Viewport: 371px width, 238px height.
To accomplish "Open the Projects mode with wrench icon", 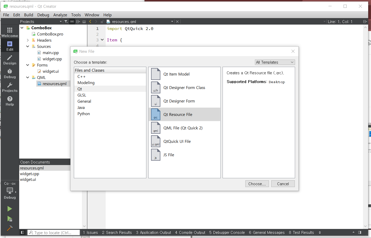I will pos(10,87).
